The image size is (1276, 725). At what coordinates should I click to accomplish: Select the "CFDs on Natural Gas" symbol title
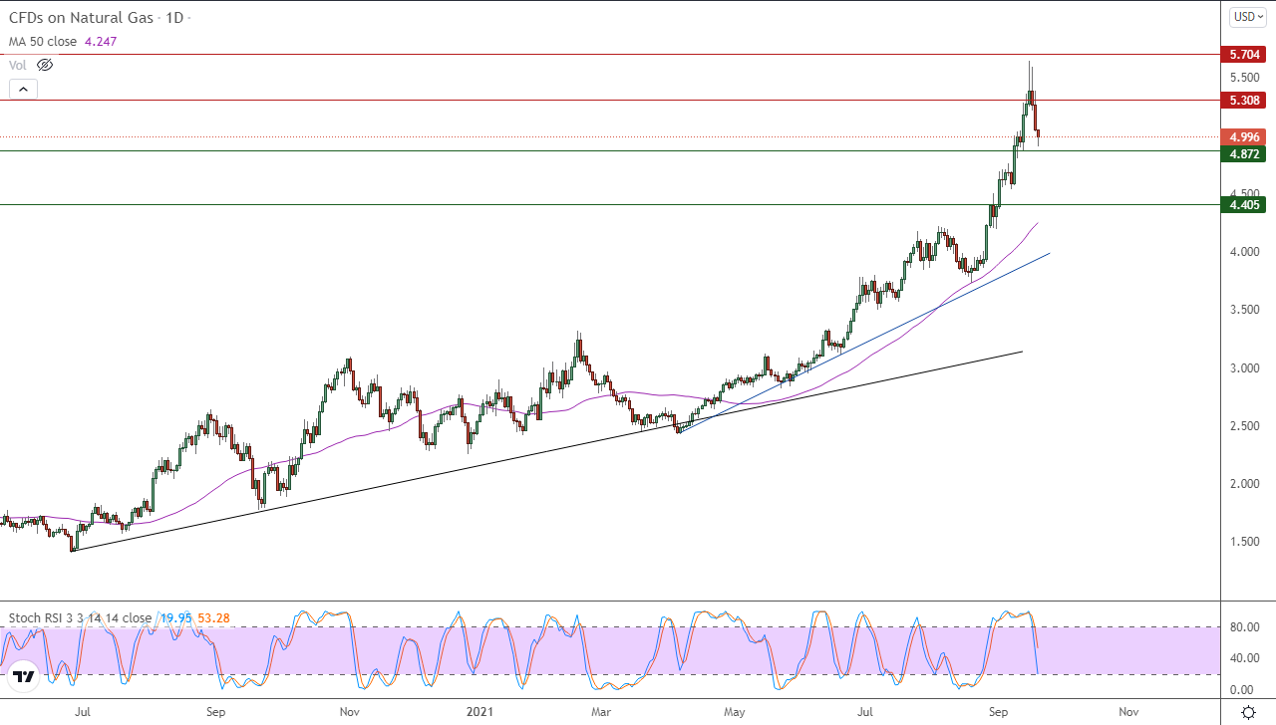pos(81,18)
